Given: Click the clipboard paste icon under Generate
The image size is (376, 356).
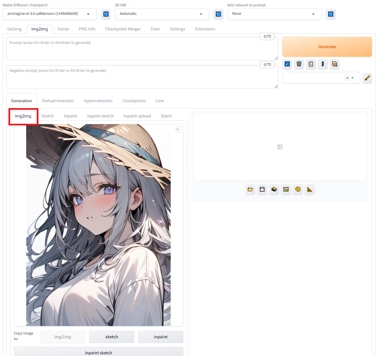Looking at the screenshot, I should (x=311, y=64).
